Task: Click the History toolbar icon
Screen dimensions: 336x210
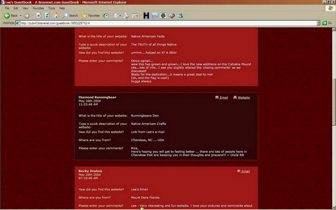Action: (x=106, y=16)
